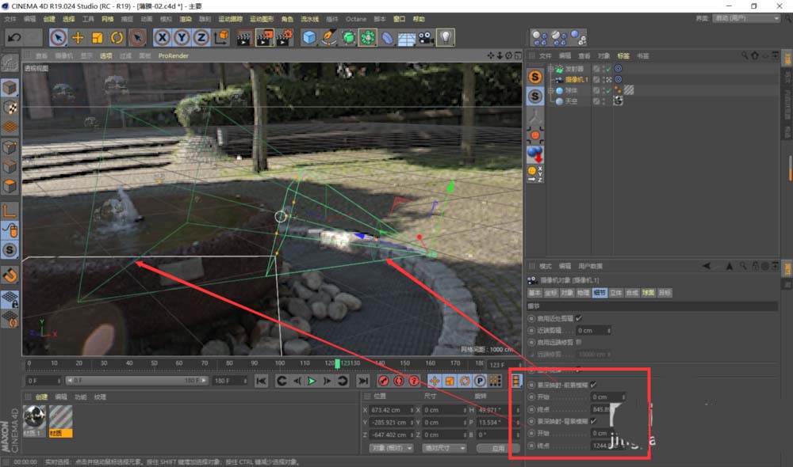793x467 pixels.
Task: Jump to the end of the animation
Action: (x=362, y=381)
